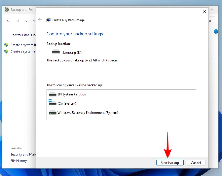
Task: Click the Backup and Restore title bar icon
Action: [6, 9]
